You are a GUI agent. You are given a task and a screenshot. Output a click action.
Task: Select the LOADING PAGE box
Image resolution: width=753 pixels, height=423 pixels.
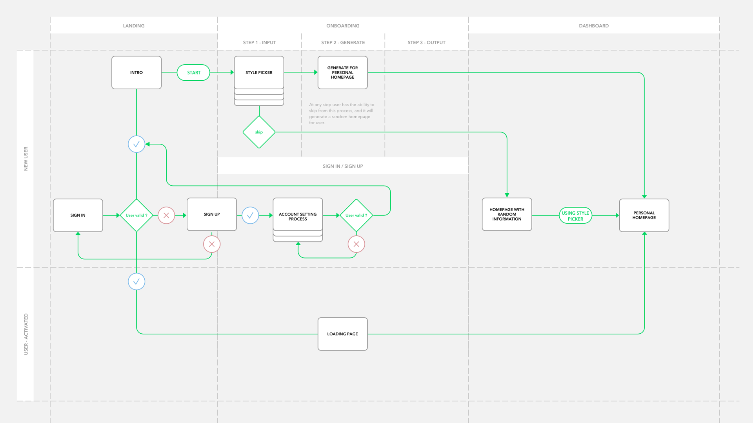[x=342, y=334]
